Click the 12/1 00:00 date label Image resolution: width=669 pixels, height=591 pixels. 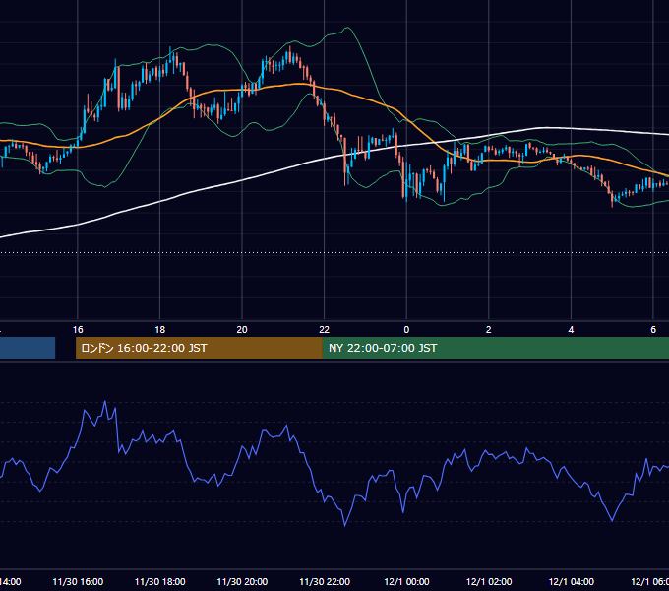[406, 581]
